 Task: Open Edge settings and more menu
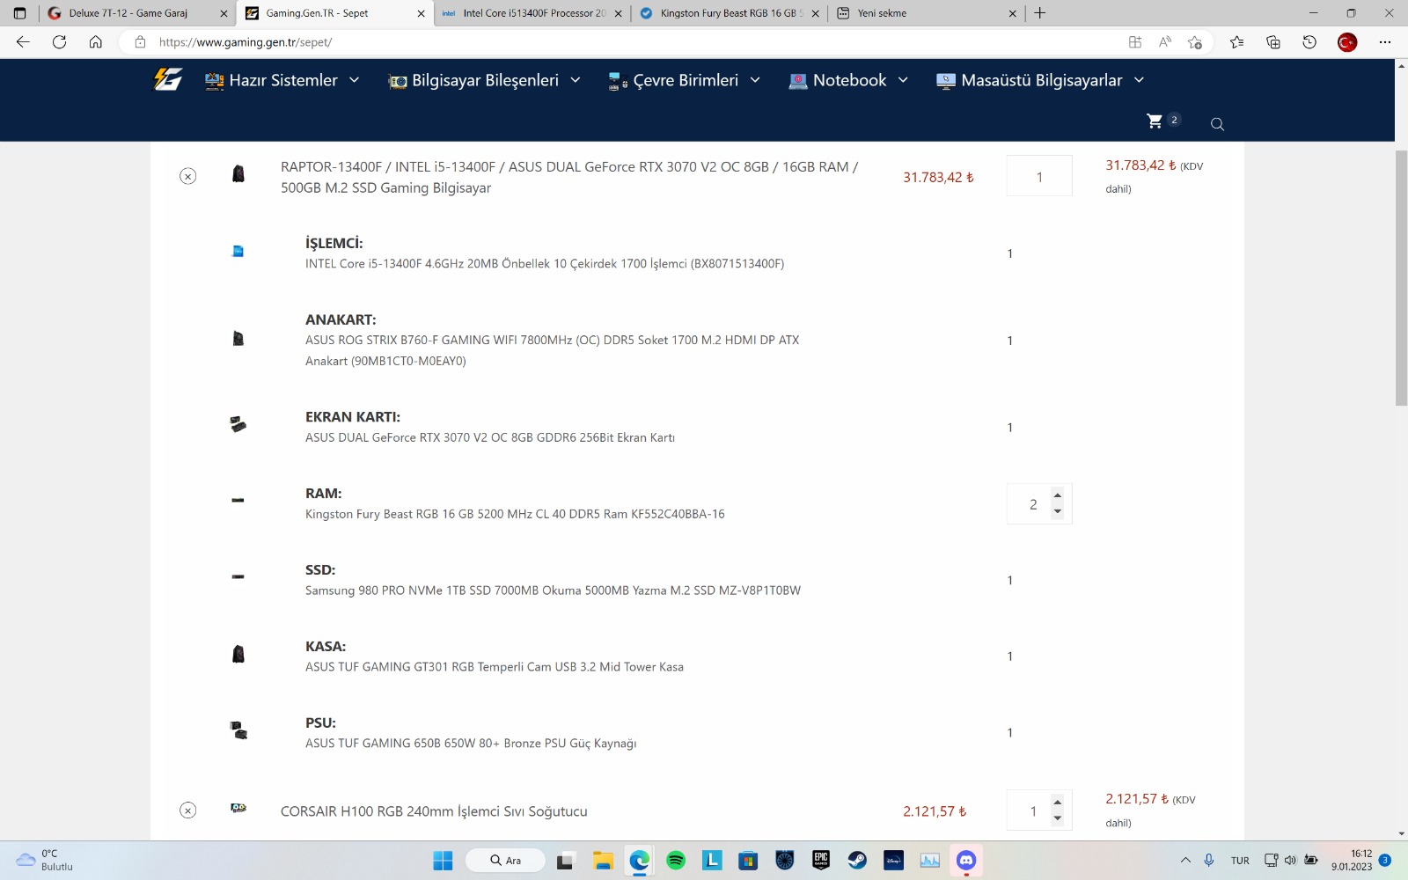click(1385, 41)
